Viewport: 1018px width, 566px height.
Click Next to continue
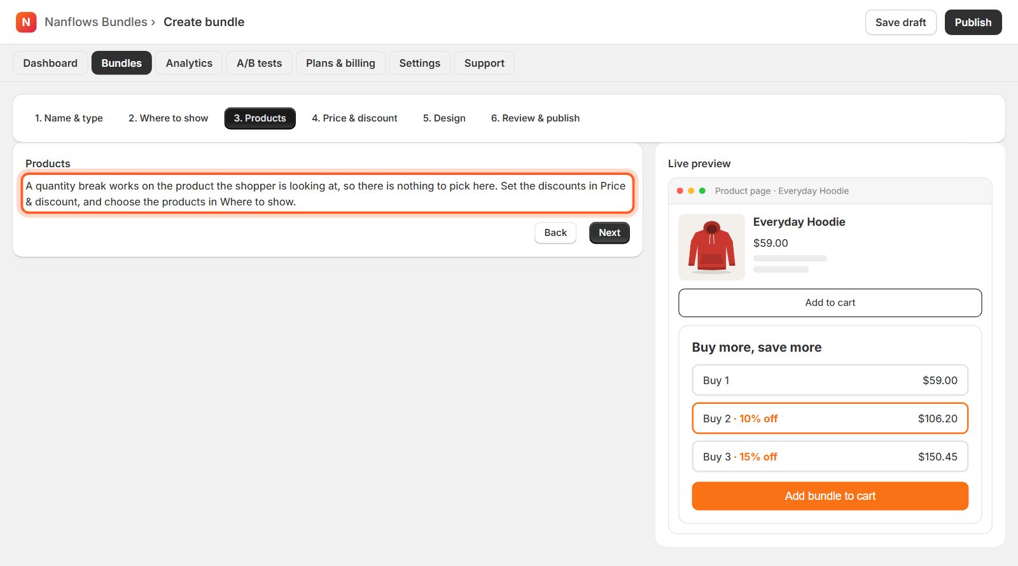coord(610,233)
